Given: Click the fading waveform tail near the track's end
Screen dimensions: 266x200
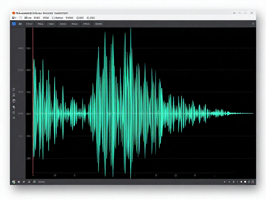Looking at the screenshot, I should click(x=241, y=113).
